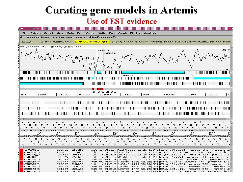
Task: Toggle the first entry checkbox in the entry bar
Action: point(42,42)
